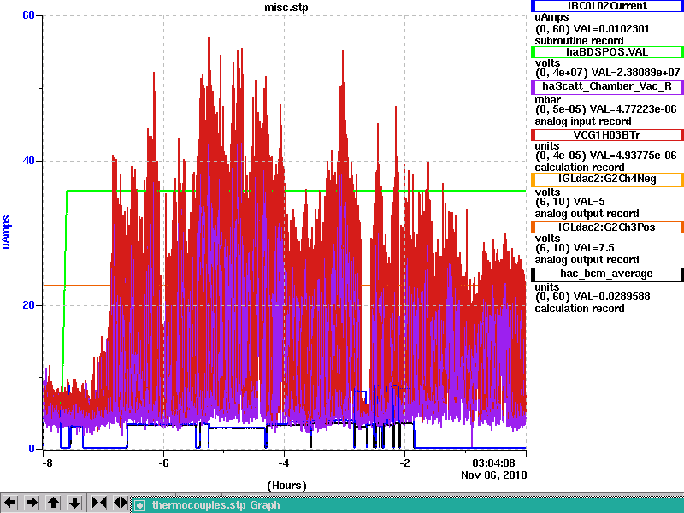The image size is (684, 513).
Task: Click the Nov 06, 2010 date label
Action: point(494,475)
